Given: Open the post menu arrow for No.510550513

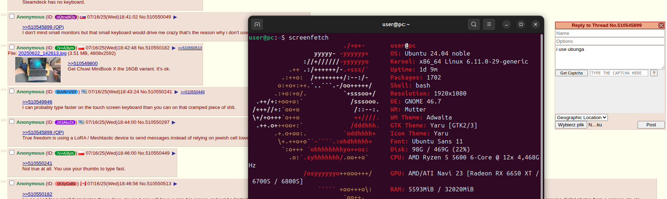Looking at the screenshot, I should click(175, 184).
